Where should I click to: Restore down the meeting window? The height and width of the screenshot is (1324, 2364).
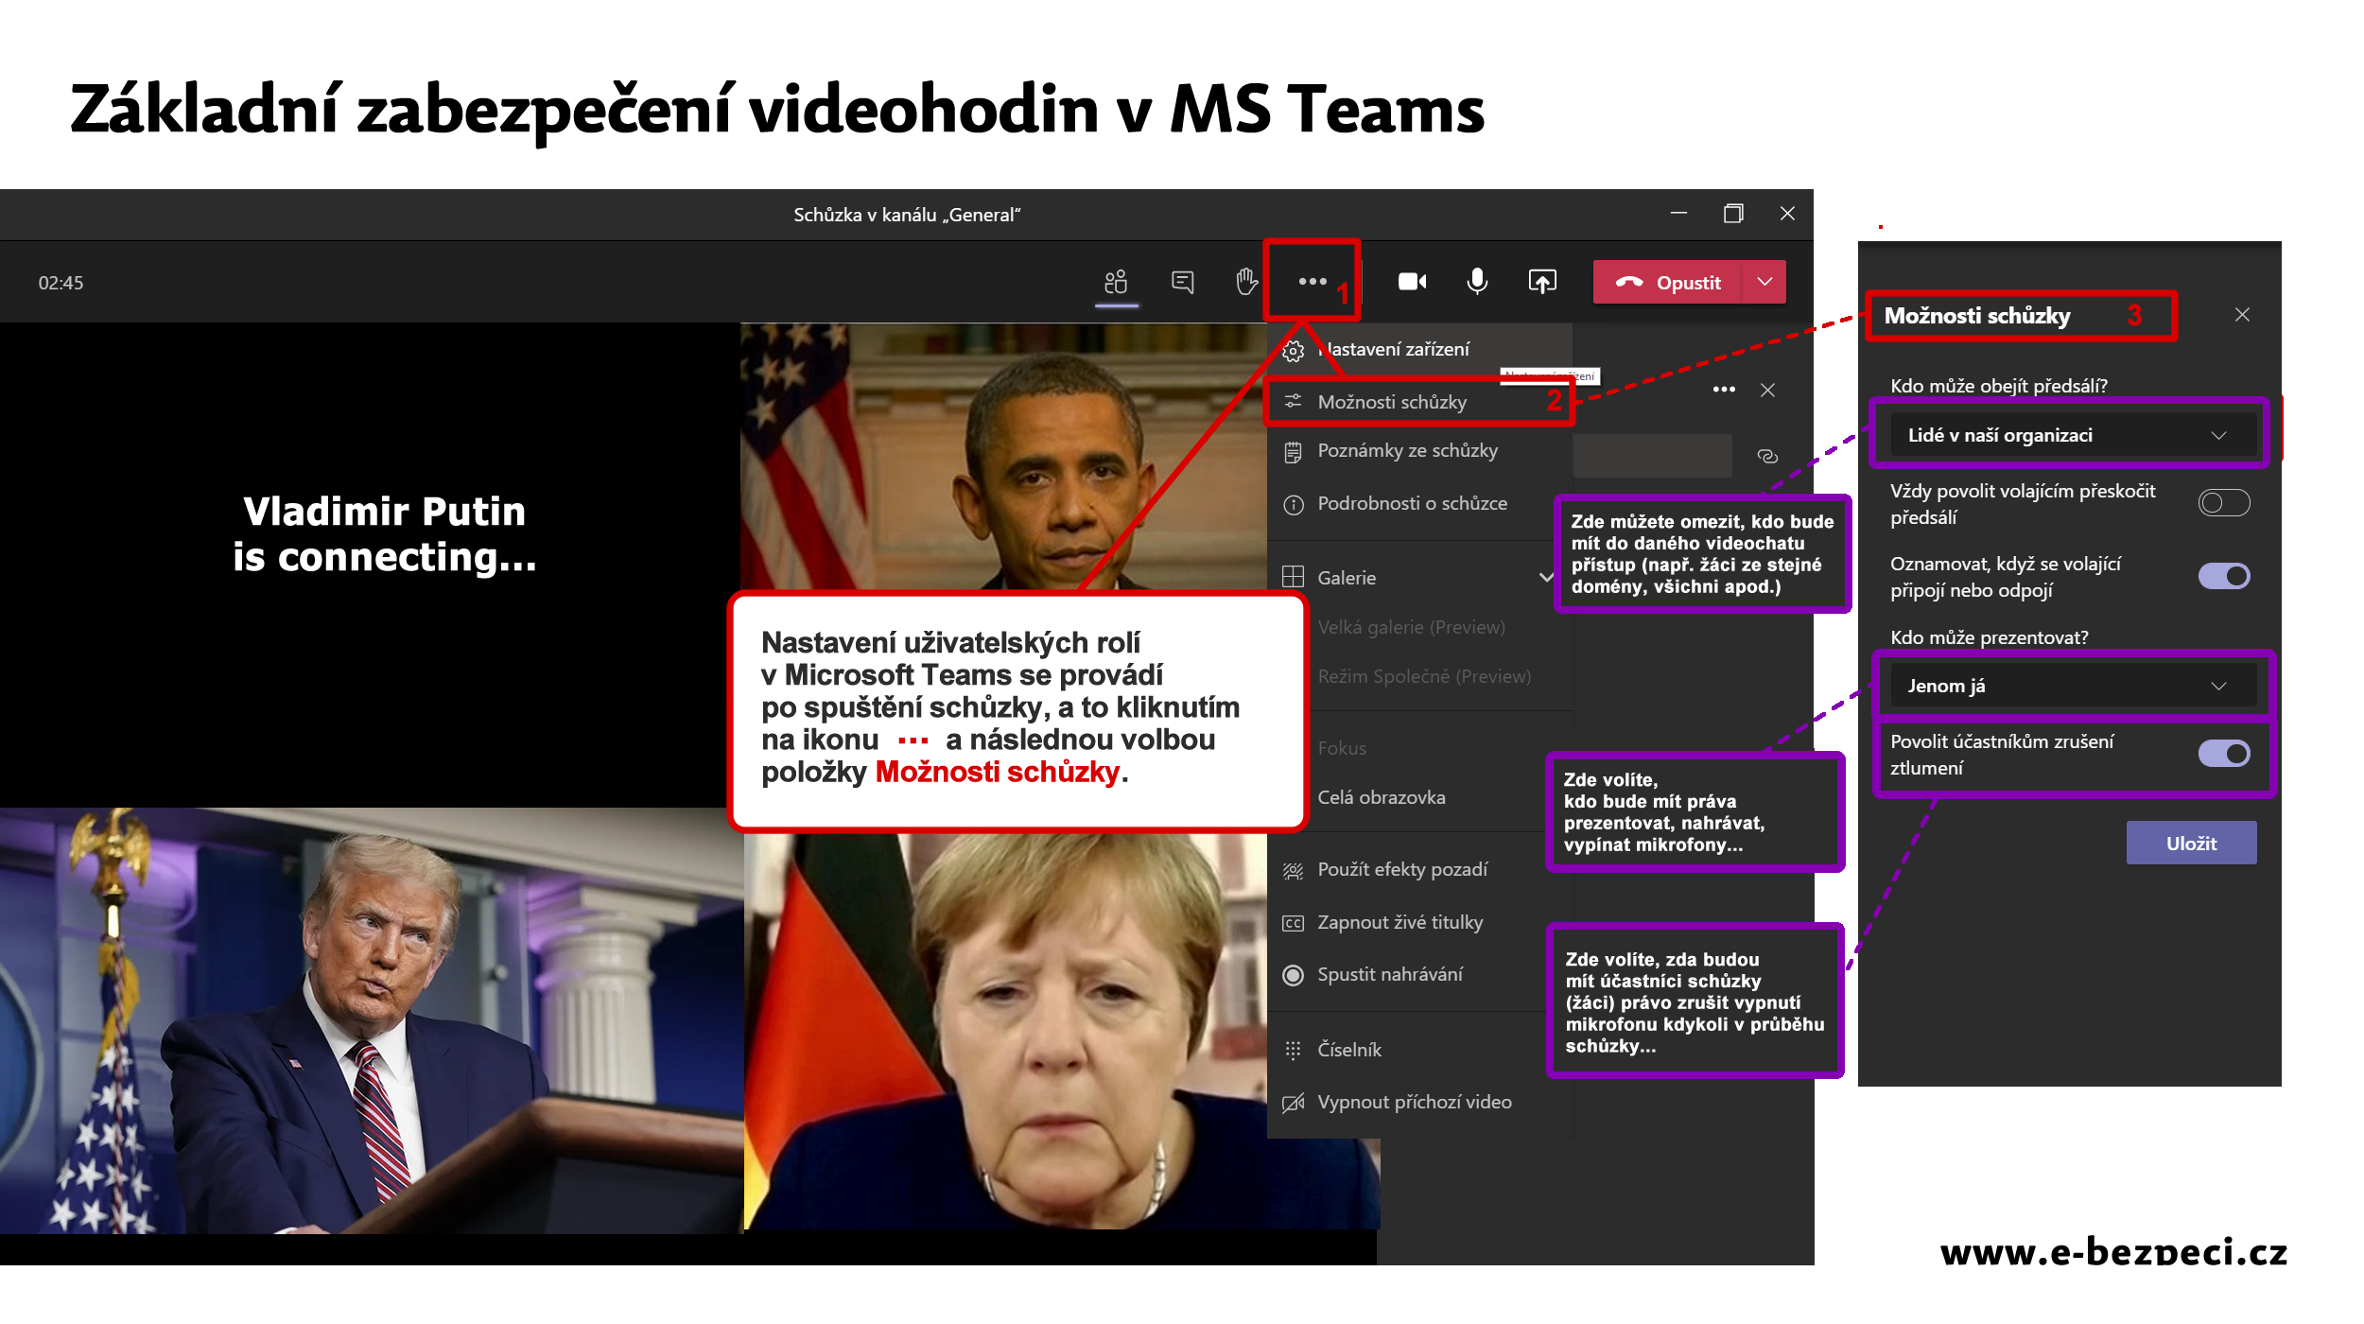tap(1732, 214)
